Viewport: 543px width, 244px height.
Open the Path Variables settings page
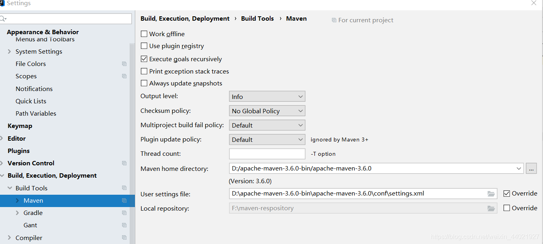pyautogui.click(x=36, y=113)
